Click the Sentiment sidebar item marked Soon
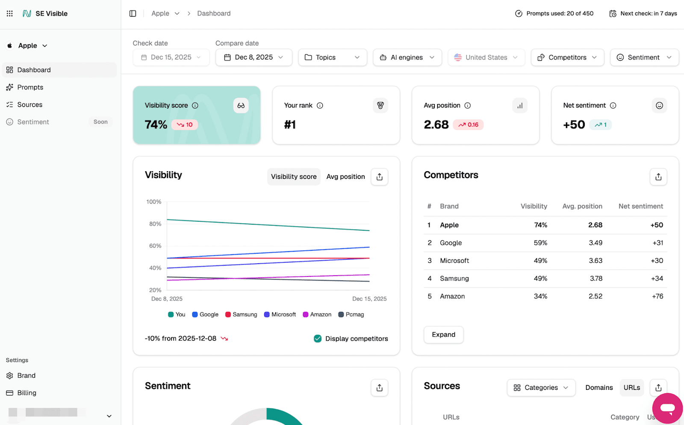Image resolution: width=684 pixels, height=425 pixels. [32, 122]
